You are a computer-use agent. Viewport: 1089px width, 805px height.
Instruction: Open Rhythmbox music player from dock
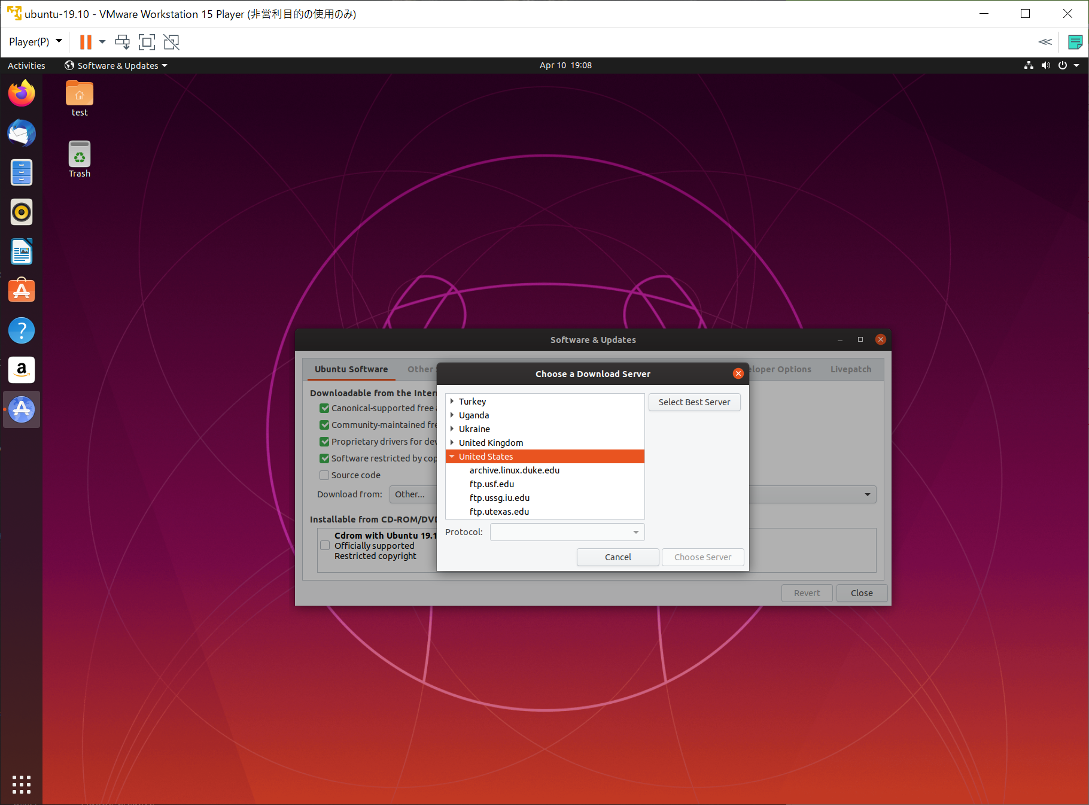coord(22,212)
